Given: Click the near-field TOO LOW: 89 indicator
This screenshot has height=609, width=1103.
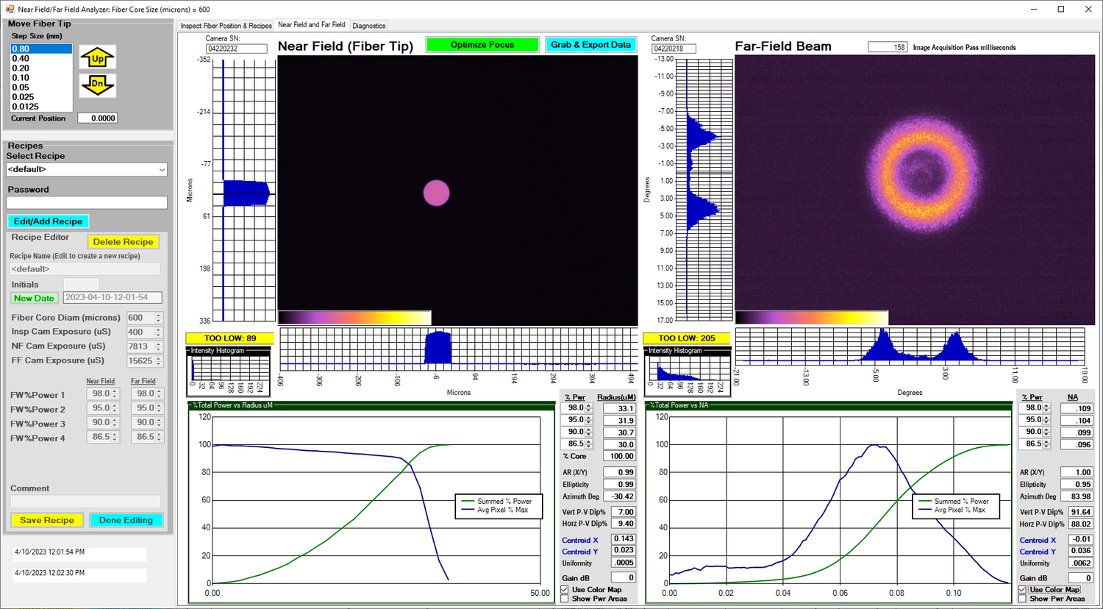Looking at the screenshot, I should (x=230, y=338).
